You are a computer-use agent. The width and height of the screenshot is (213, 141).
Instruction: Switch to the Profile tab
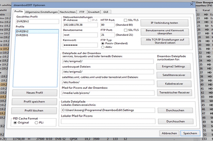pos(19,11)
